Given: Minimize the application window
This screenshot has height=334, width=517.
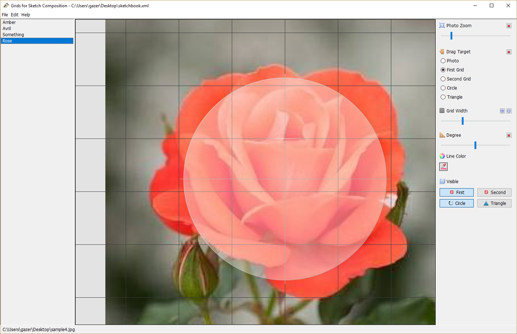Looking at the screenshot, I should pos(475,5).
